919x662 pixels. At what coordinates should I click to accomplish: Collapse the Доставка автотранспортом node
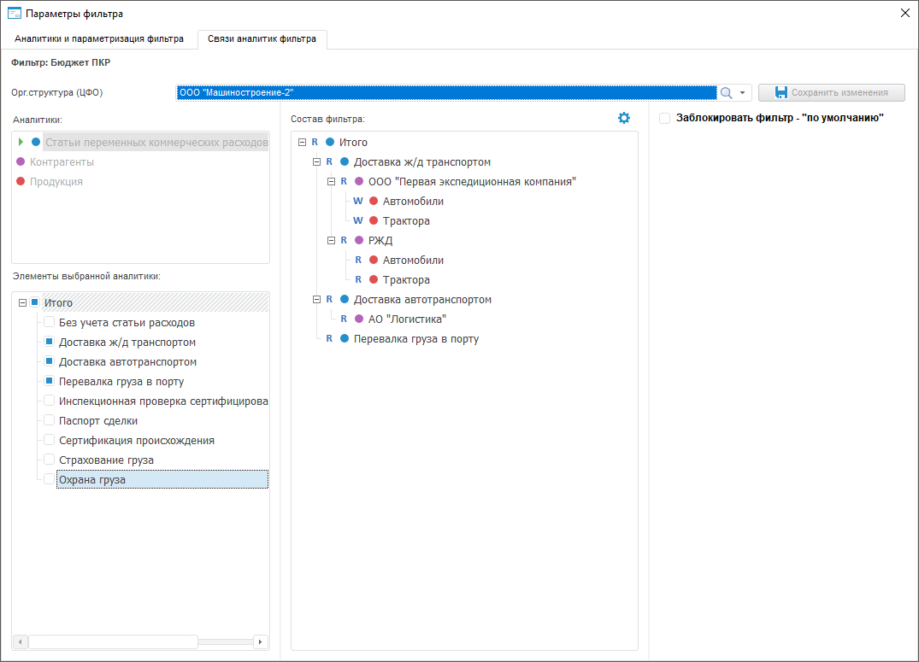316,300
